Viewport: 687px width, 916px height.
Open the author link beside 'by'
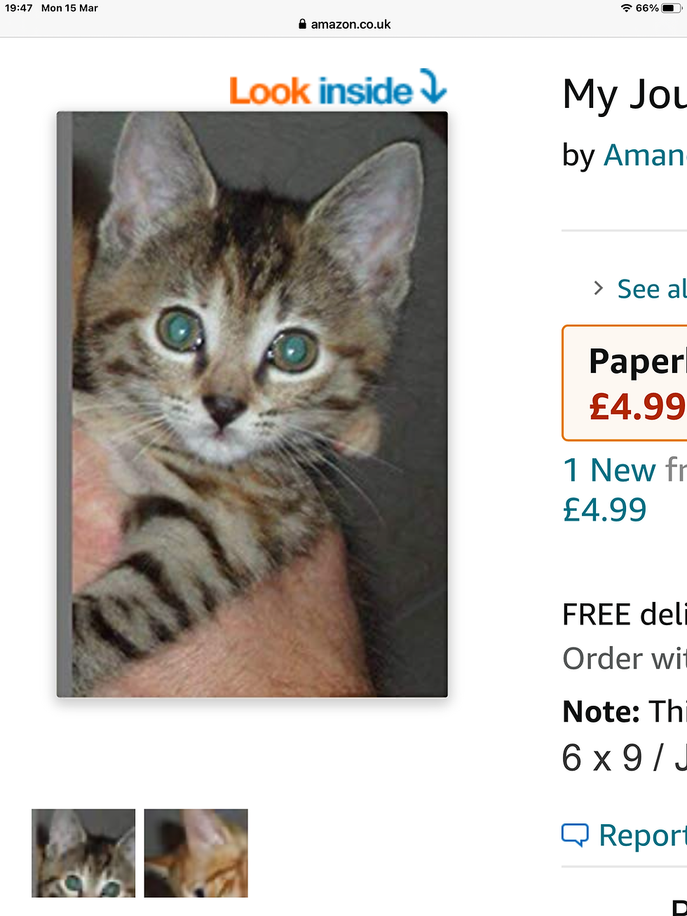pos(645,155)
